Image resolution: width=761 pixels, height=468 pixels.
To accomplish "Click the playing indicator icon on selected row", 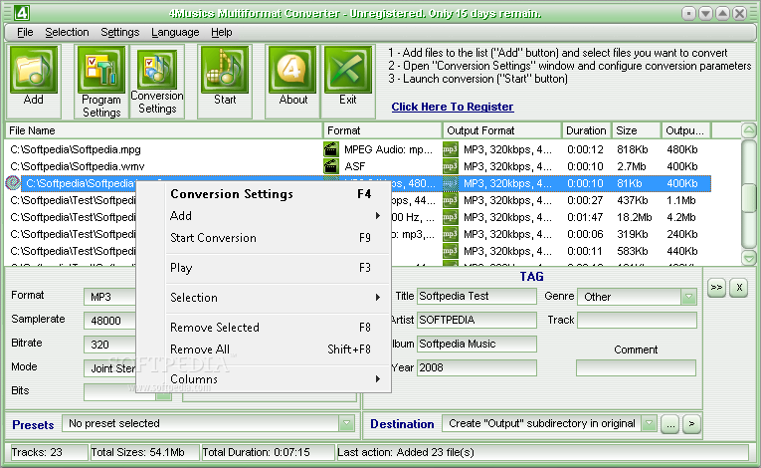I will tap(13, 183).
